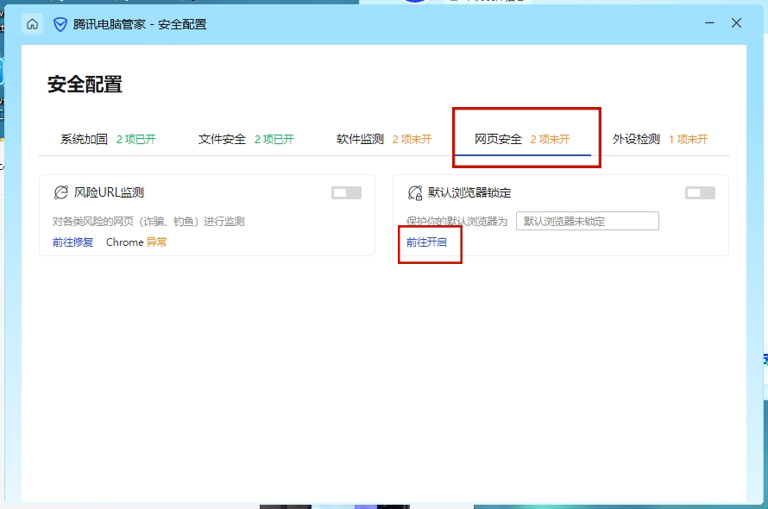Click the 风险URL监测 card title
This screenshot has height=509, width=768.
pos(109,192)
